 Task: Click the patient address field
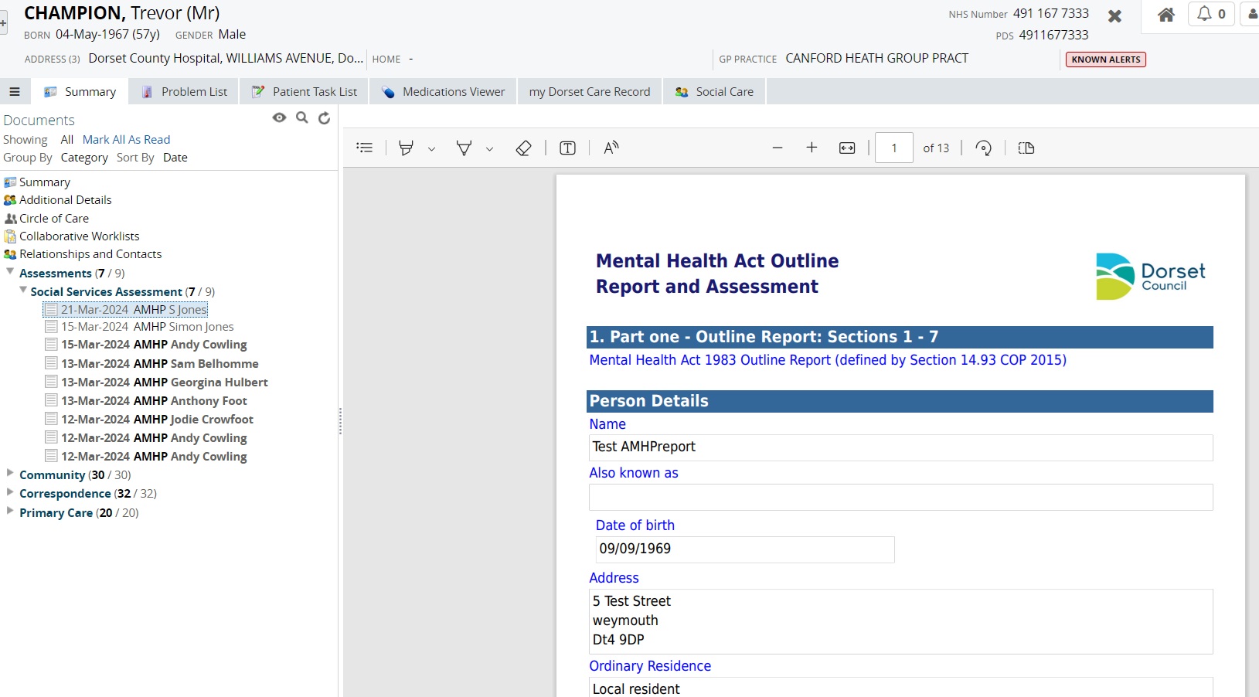[226, 58]
